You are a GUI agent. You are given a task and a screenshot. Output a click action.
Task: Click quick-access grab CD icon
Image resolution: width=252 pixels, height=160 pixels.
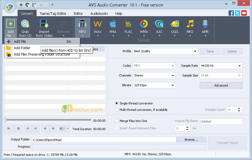tap(28, 5)
